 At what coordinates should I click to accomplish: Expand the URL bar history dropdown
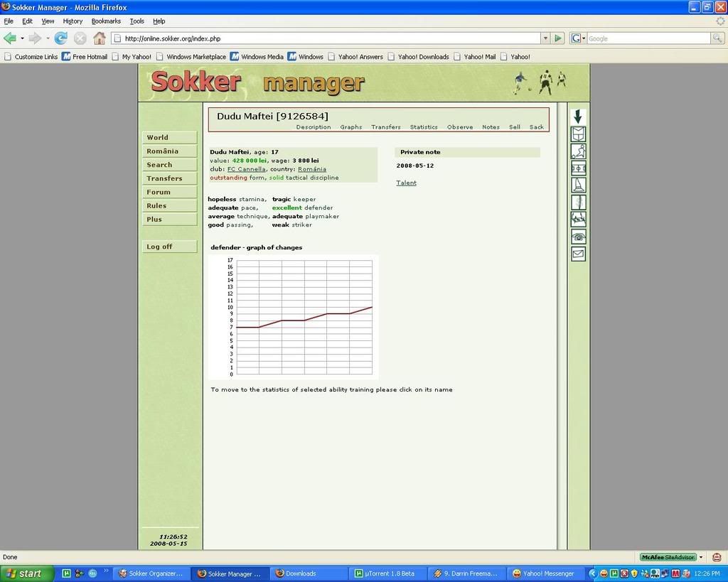pyautogui.click(x=545, y=38)
